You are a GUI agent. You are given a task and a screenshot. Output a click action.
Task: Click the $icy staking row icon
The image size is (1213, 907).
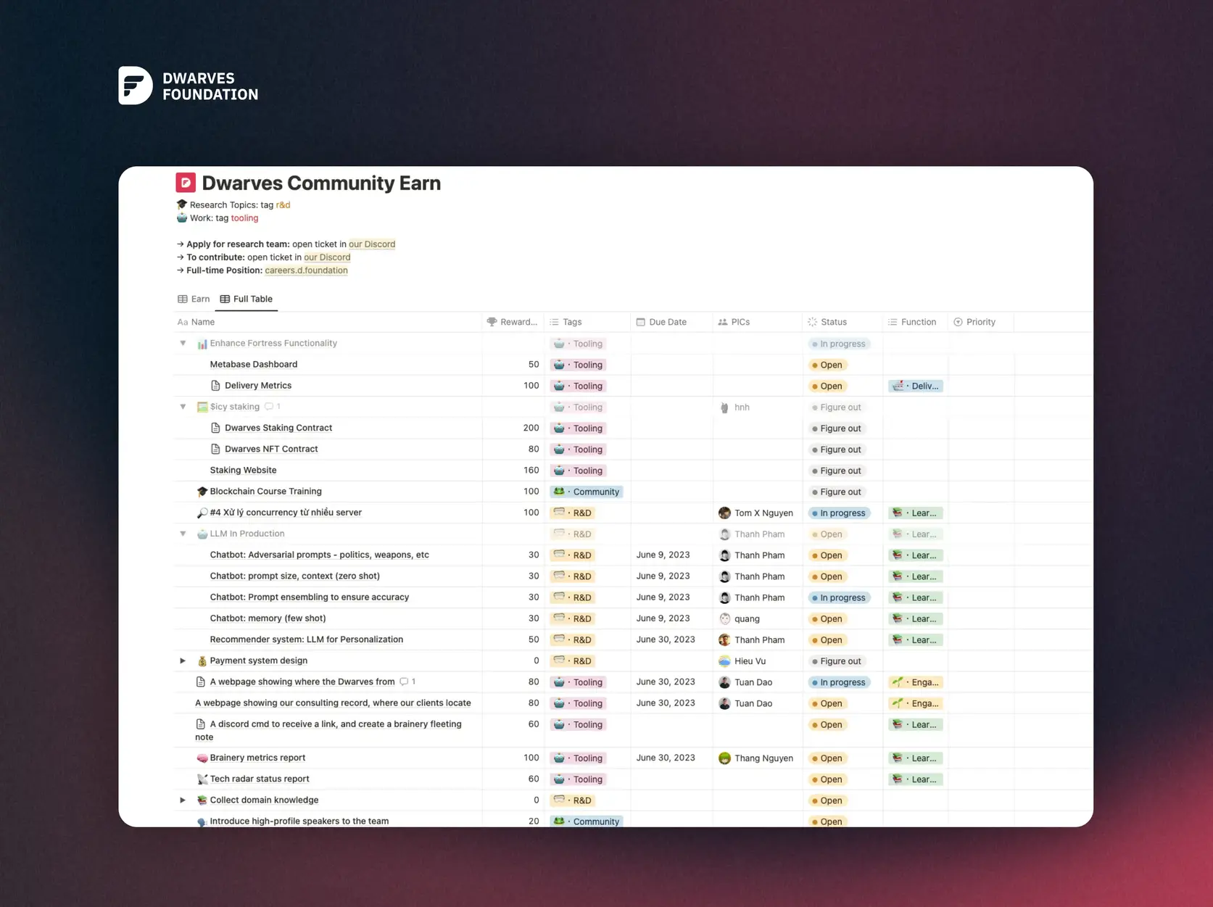click(x=202, y=407)
